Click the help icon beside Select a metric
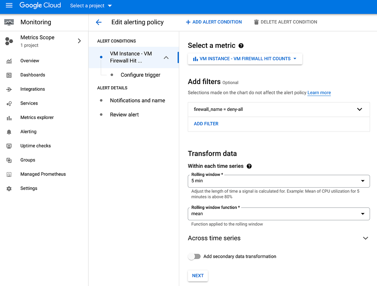The image size is (377, 286). [241, 46]
